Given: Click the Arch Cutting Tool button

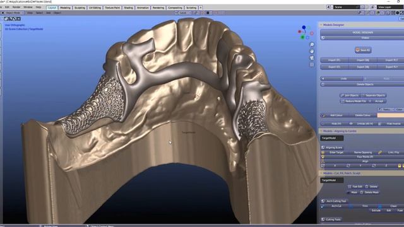Looking at the screenshot, I should (x=334, y=201).
